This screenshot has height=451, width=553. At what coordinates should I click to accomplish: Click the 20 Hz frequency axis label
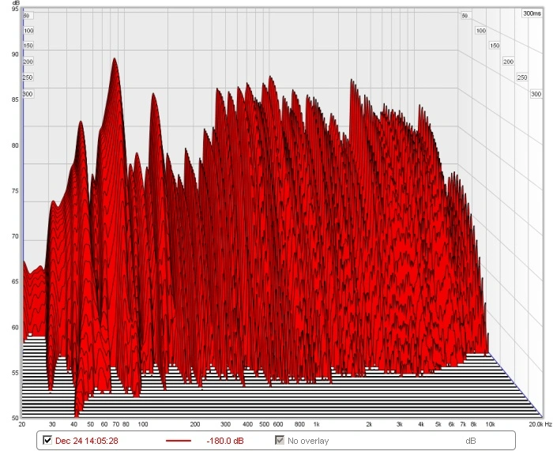[x=22, y=424]
